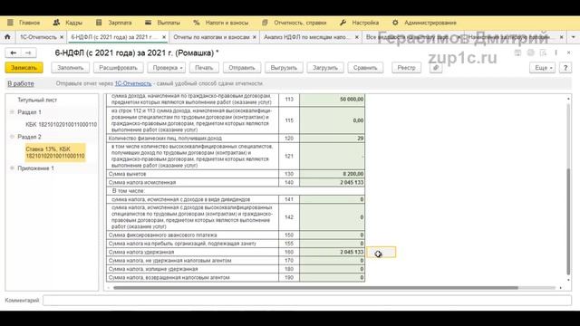This screenshot has width=580, height=326.
Task: Click the Комментарий input field
Action: click(307, 300)
